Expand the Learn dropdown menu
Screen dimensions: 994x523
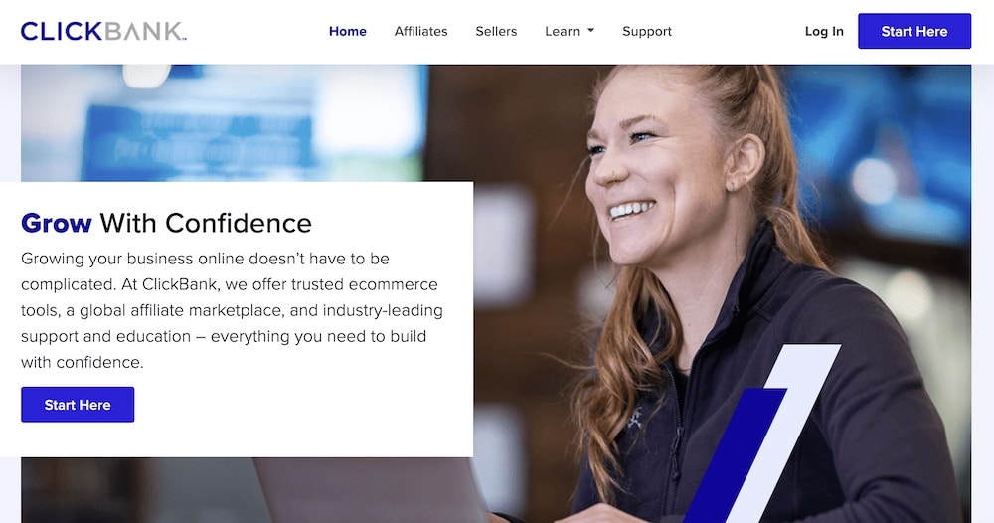[x=570, y=31]
